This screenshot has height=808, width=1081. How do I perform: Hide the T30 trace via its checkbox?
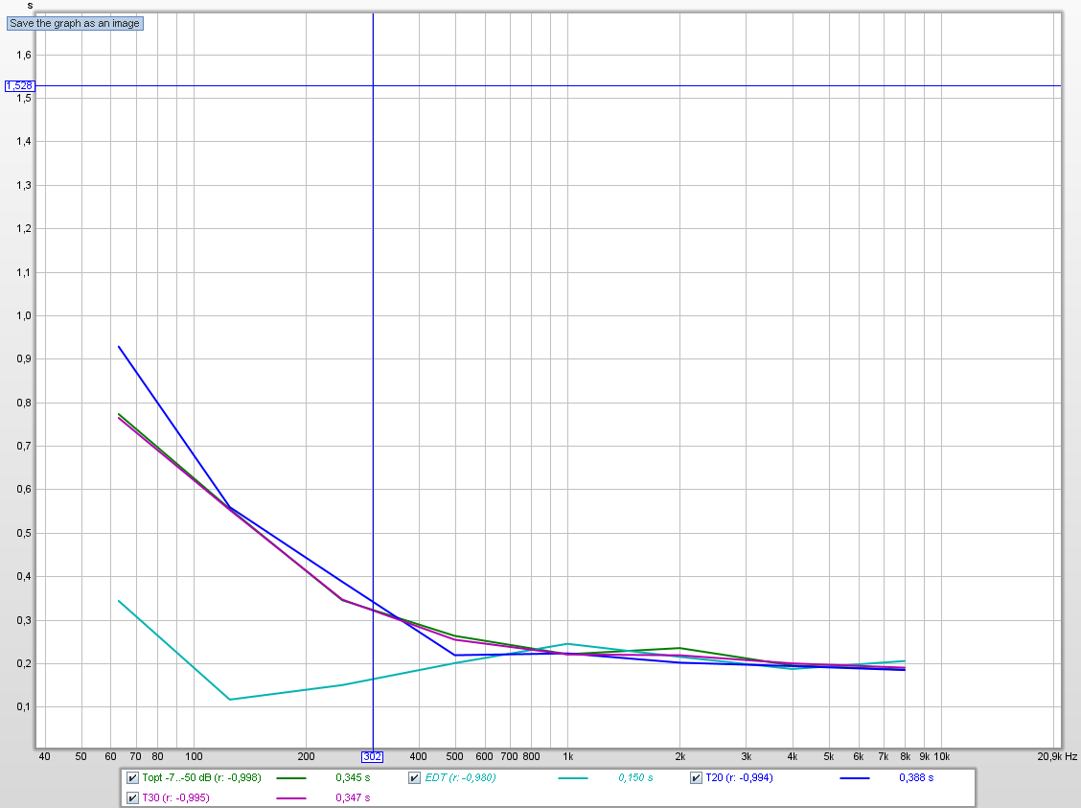coord(132,797)
